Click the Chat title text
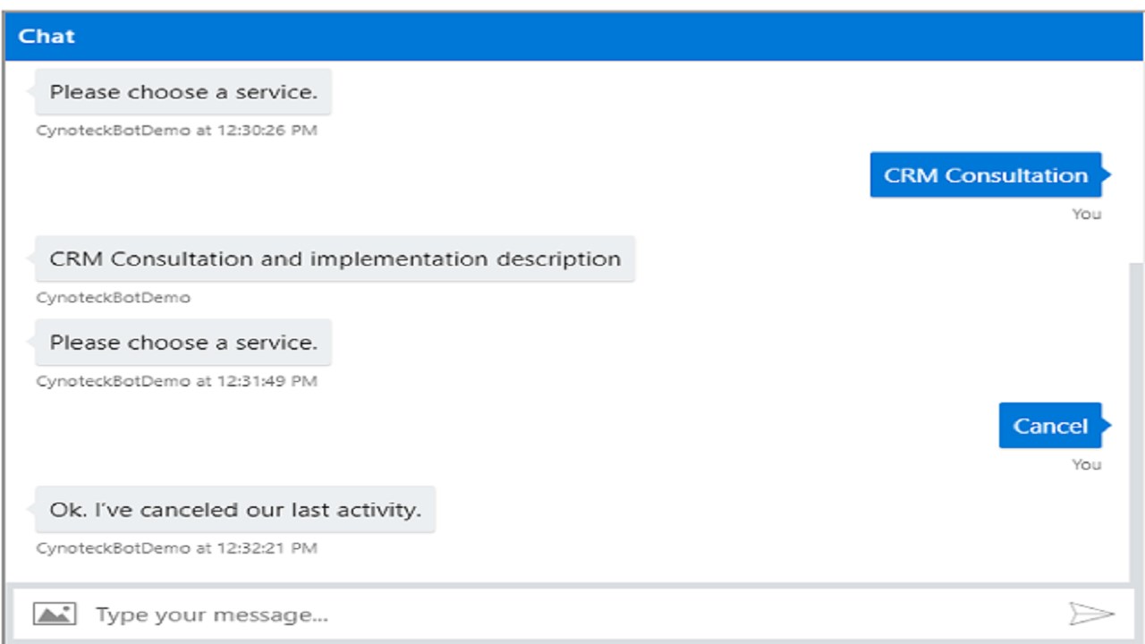 47,37
